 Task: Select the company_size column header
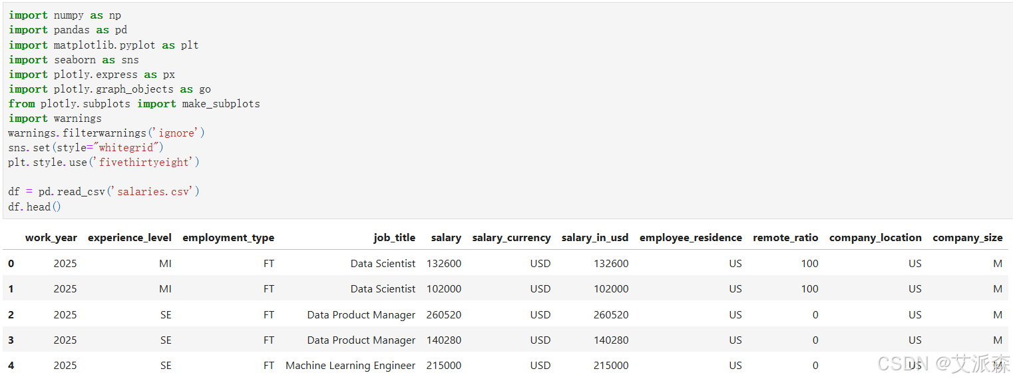pyautogui.click(x=968, y=238)
